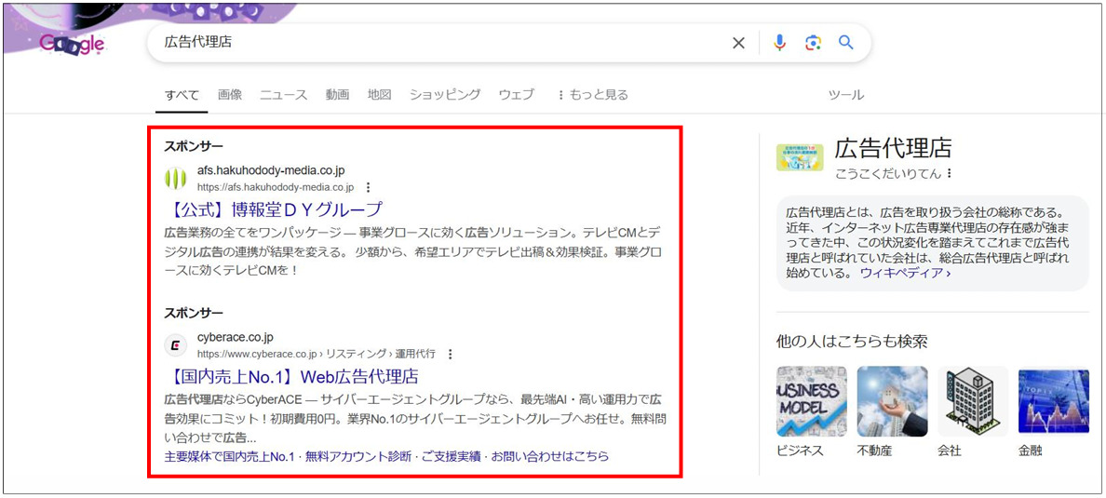The height and width of the screenshot is (498, 1106).
Task: Switch to the 地図 tab
Action: coord(380,95)
